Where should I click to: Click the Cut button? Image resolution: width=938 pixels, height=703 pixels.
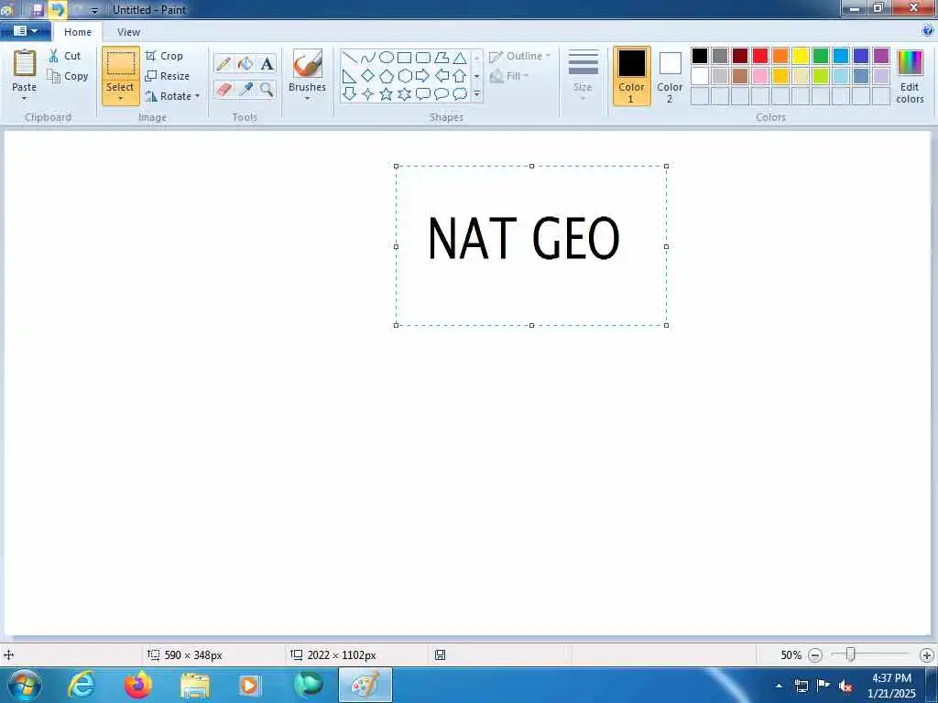[x=65, y=56]
